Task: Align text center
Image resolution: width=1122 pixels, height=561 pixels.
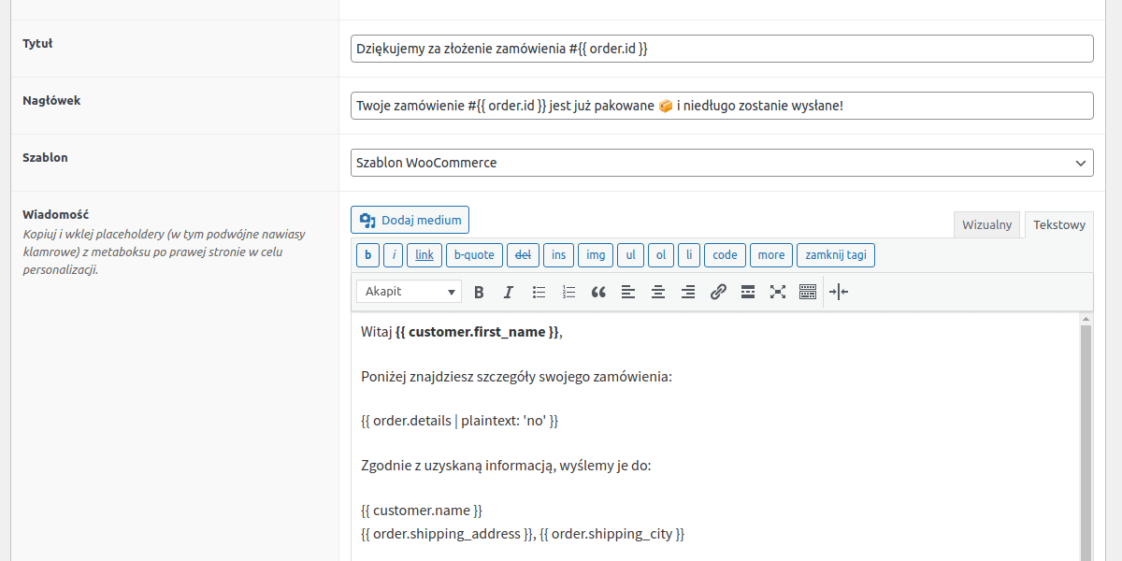Action: [x=658, y=292]
